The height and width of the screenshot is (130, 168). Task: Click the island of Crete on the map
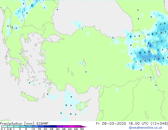(29, 97)
